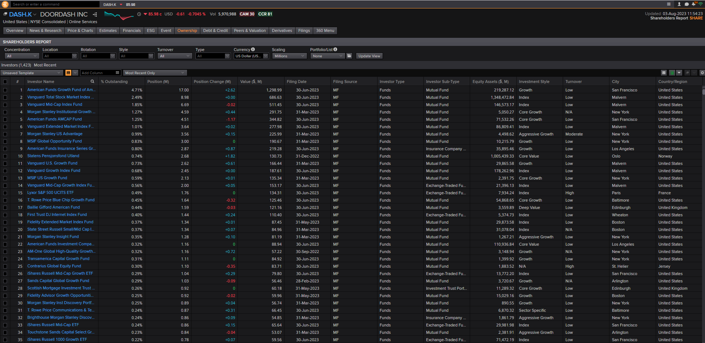The height and width of the screenshot is (343, 705).
Task: Open the notifications bell icon
Action: tap(693, 4)
